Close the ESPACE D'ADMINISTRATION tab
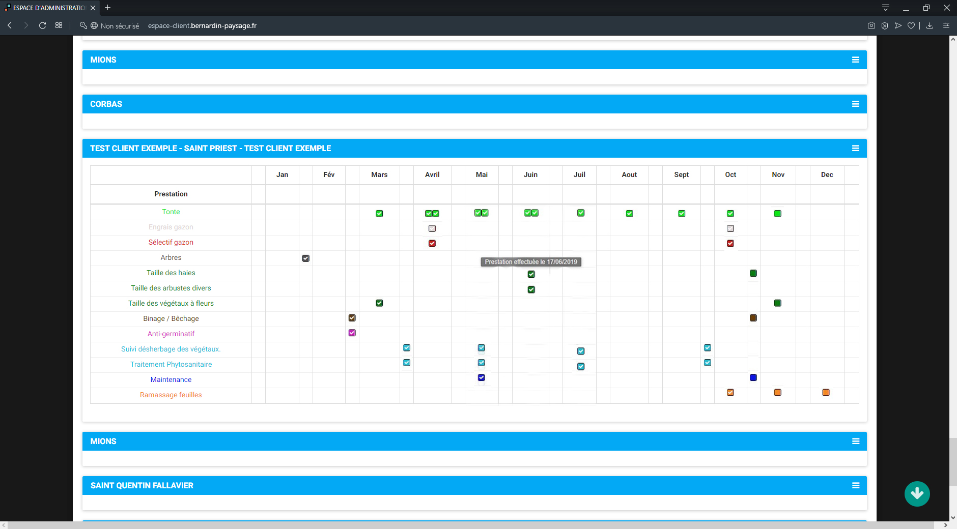Image resolution: width=957 pixels, height=529 pixels. 93,8
